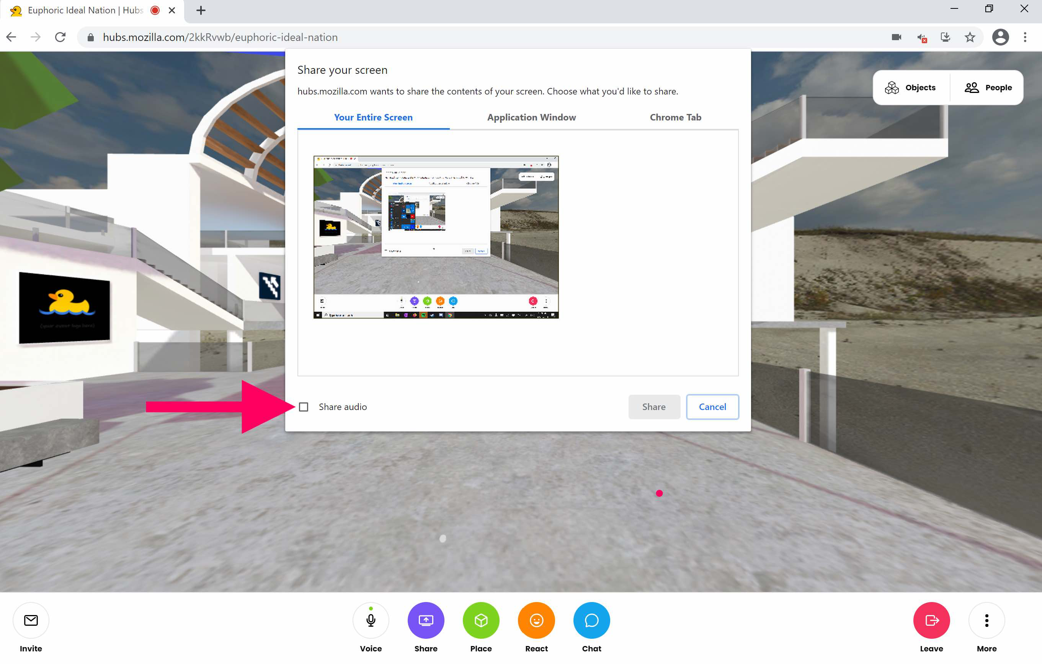Image resolution: width=1042 pixels, height=664 pixels.
Task: Switch to Application Window tab
Action: tap(531, 117)
